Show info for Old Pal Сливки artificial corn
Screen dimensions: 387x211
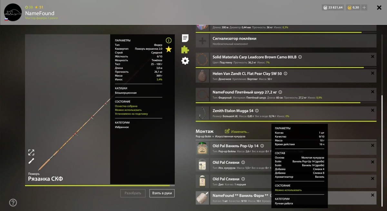(x=243, y=162)
